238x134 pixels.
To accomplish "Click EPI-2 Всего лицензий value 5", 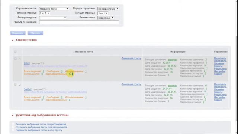I will 43,71.
